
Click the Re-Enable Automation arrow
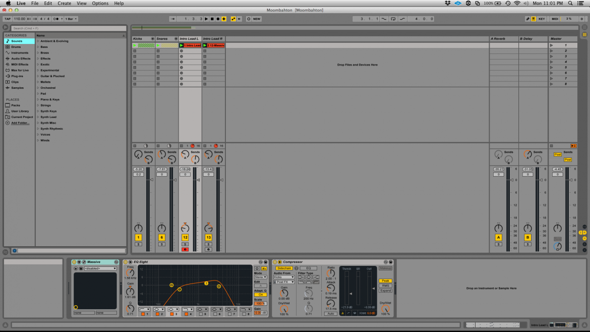(x=240, y=19)
